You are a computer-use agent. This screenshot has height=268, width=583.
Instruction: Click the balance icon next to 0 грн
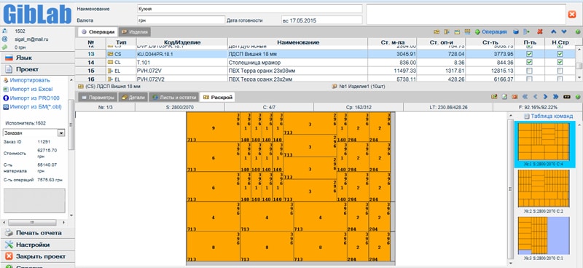4,47
